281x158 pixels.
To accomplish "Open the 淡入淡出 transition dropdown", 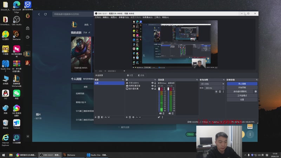I will tap(213, 84).
